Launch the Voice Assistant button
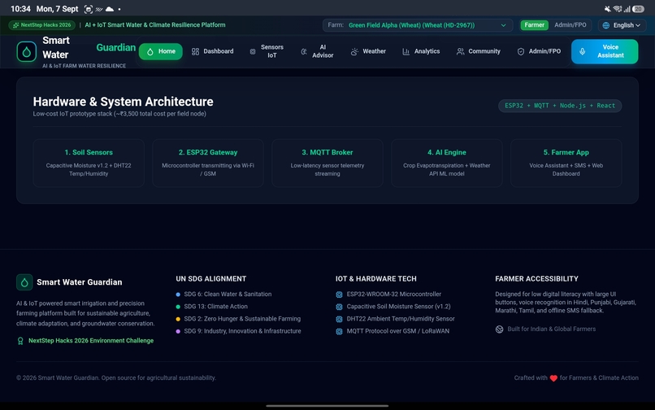This screenshot has height=410, width=655. pos(605,51)
